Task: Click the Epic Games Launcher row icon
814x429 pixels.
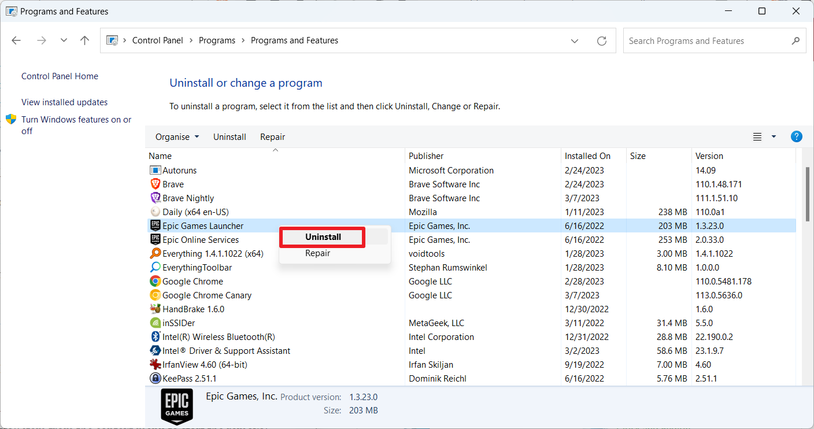Action: [155, 226]
